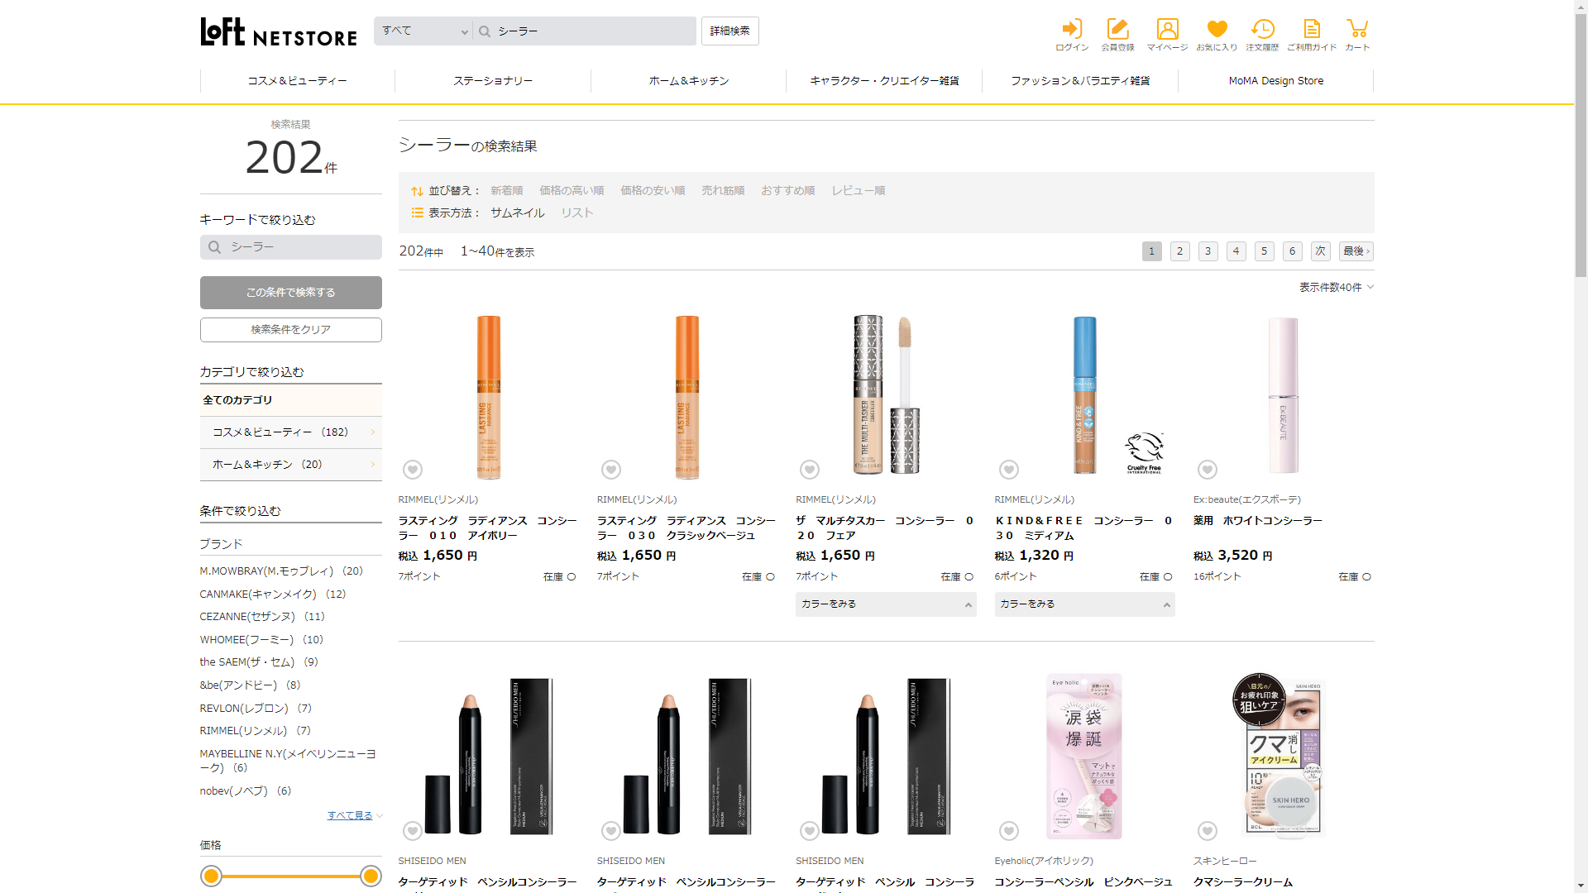The image size is (1588, 893).
Task: Click the login icon in header
Action: coord(1072,30)
